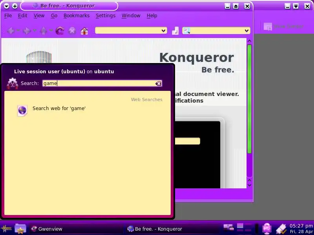Open the Help menu
The width and height of the screenshot is (314, 235).
(152, 16)
